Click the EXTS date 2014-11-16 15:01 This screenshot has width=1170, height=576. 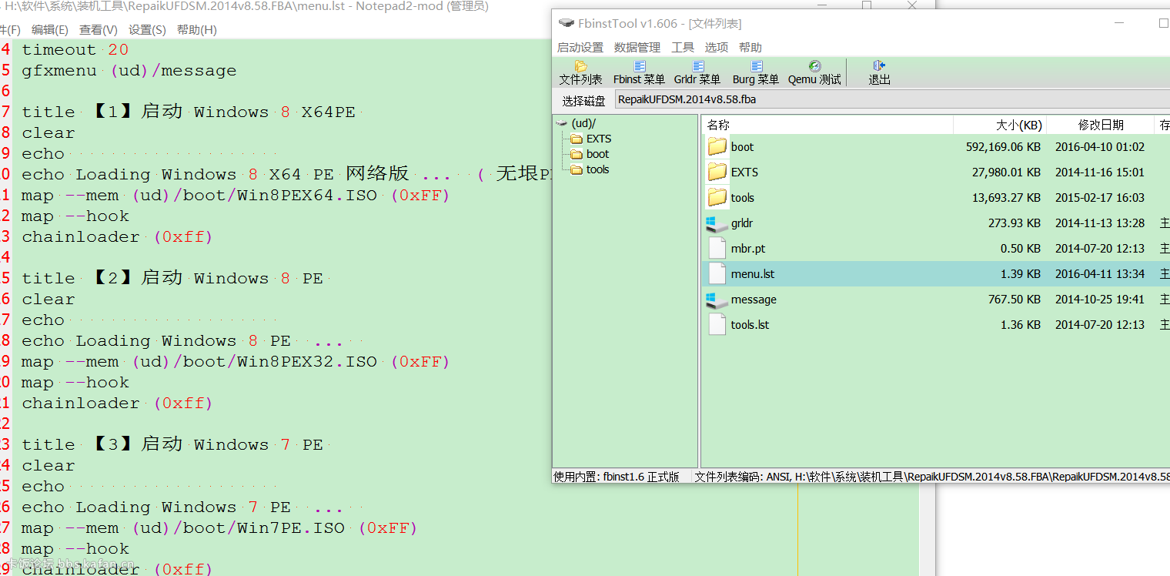point(1100,172)
